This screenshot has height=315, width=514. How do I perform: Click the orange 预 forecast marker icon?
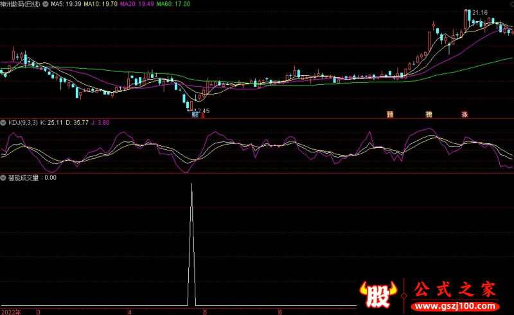tap(390, 114)
